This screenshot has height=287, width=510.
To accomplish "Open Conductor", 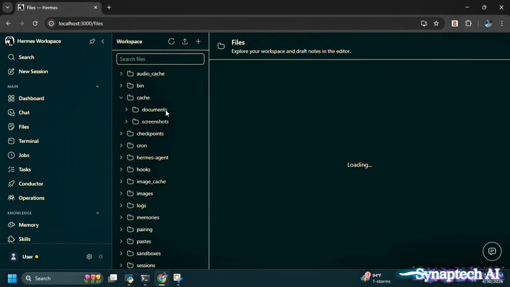I will pos(31,184).
